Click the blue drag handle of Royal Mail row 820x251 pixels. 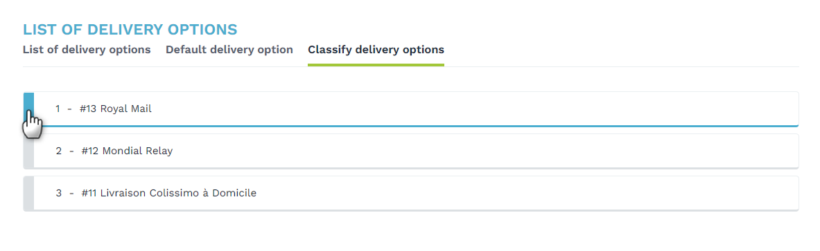coord(28,109)
